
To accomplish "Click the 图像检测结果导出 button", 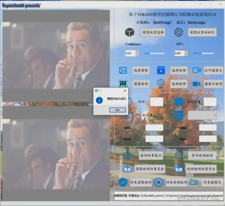I will tap(150, 169).
